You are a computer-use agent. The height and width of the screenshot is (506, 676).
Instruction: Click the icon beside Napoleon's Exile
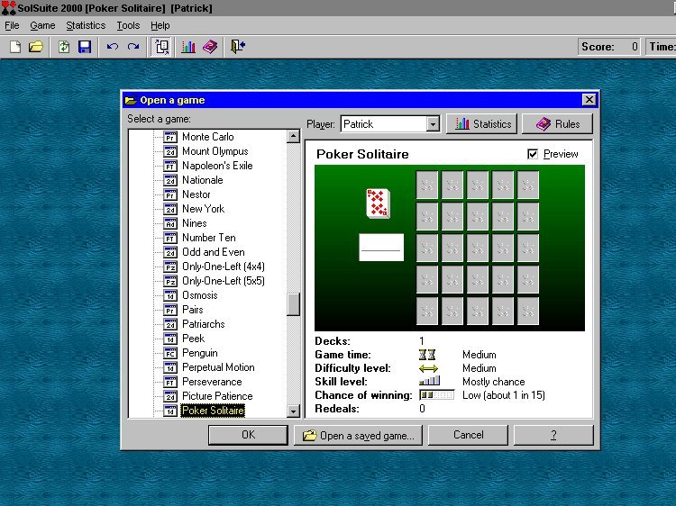click(x=170, y=166)
